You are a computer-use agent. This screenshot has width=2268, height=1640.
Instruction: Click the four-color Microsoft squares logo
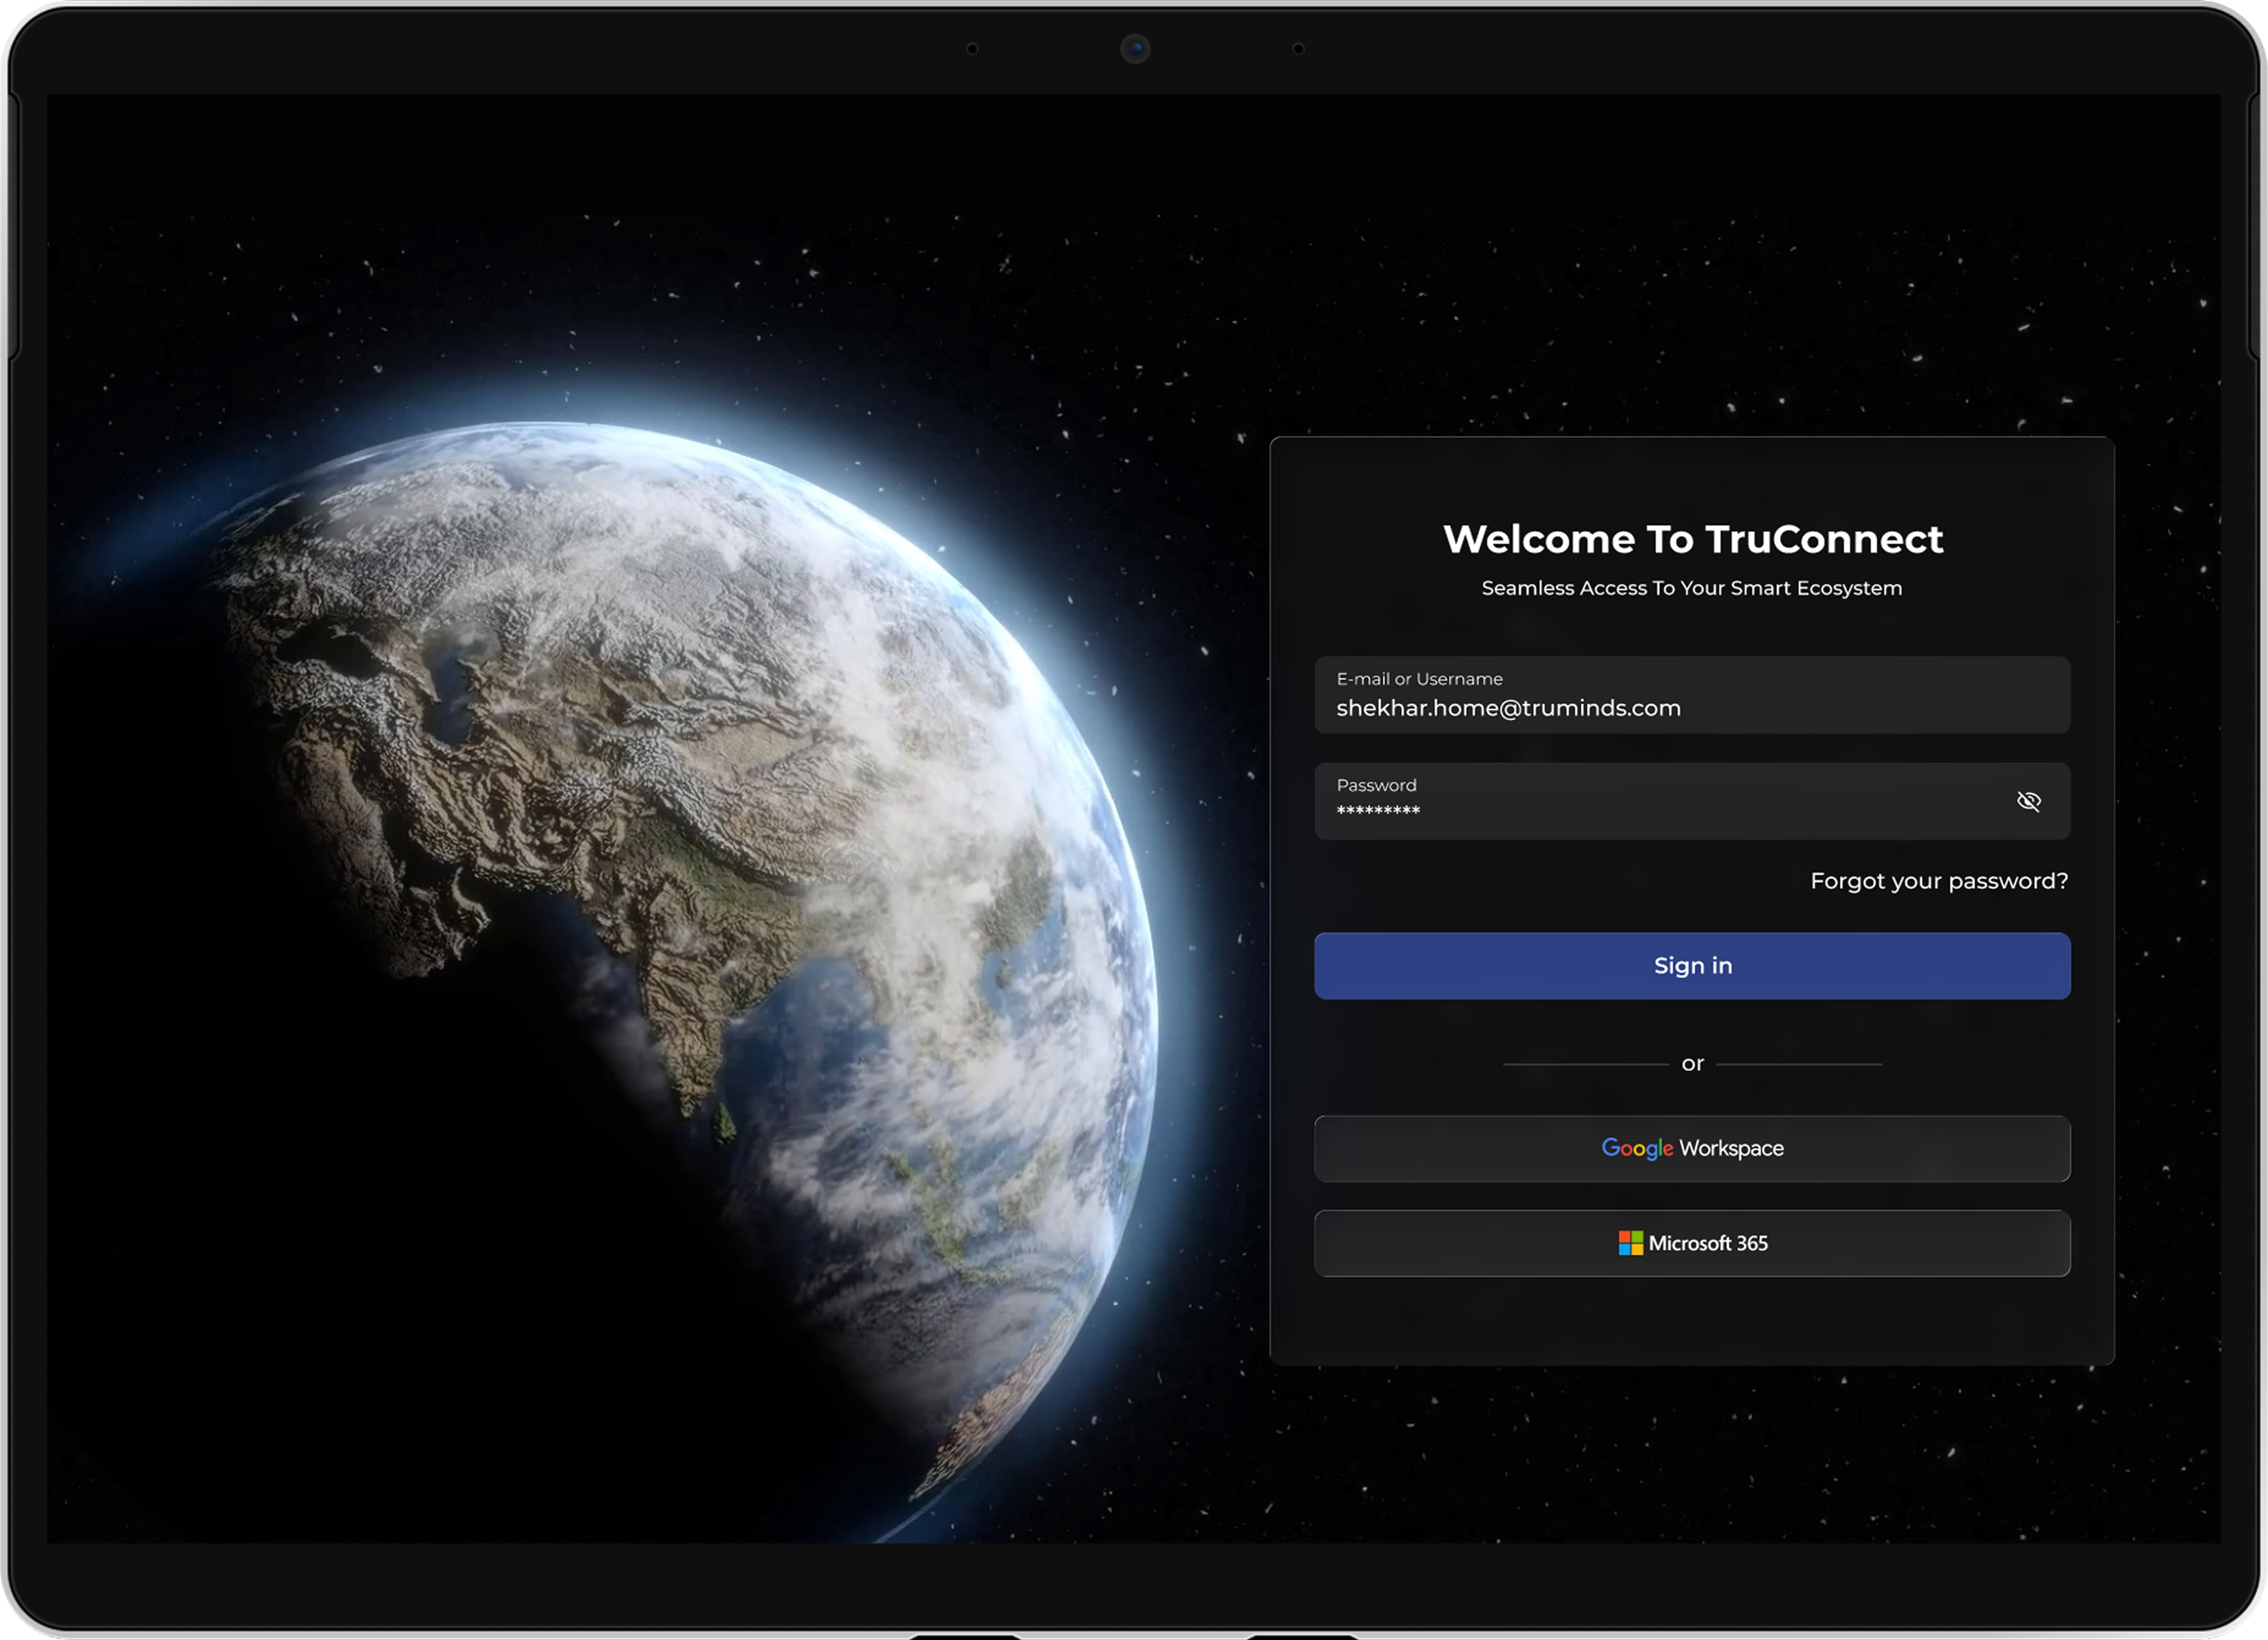1630,1243
